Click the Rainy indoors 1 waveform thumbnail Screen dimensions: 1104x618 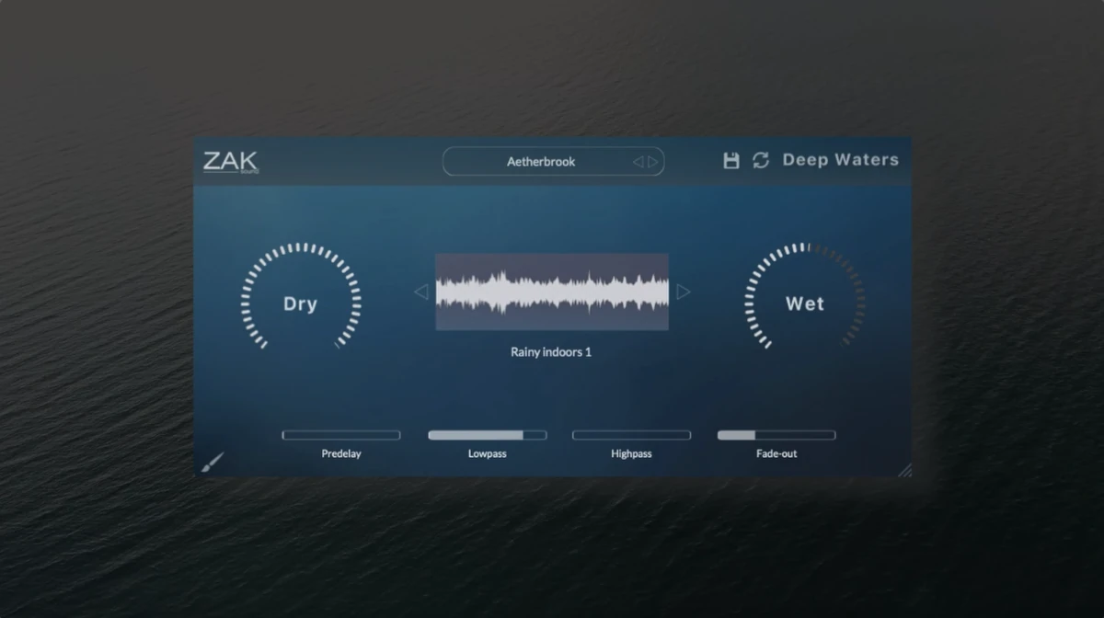pyautogui.click(x=552, y=290)
